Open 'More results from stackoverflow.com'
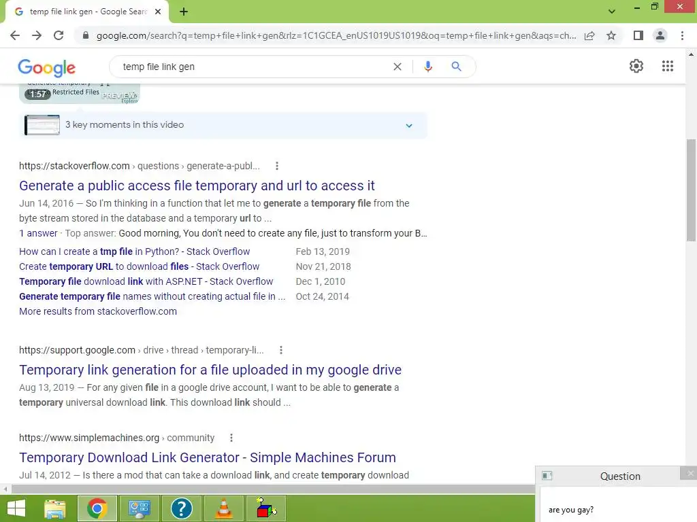697x522 pixels. click(x=98, y=311)
